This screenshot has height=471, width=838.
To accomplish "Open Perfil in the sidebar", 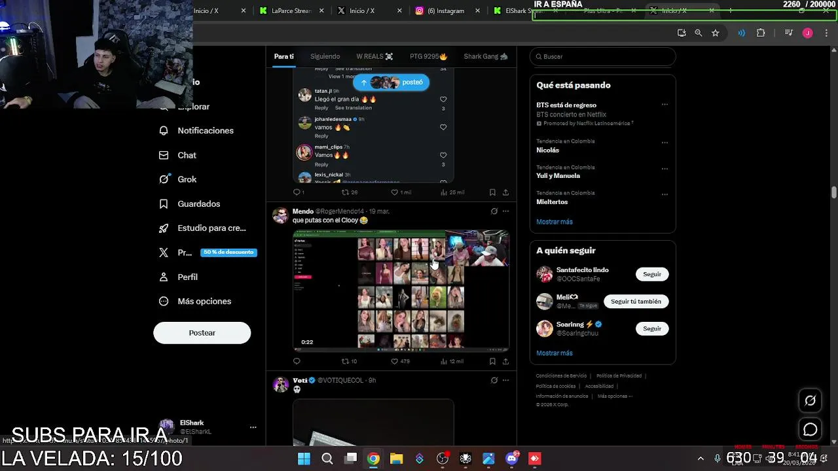I will [178, 277].
